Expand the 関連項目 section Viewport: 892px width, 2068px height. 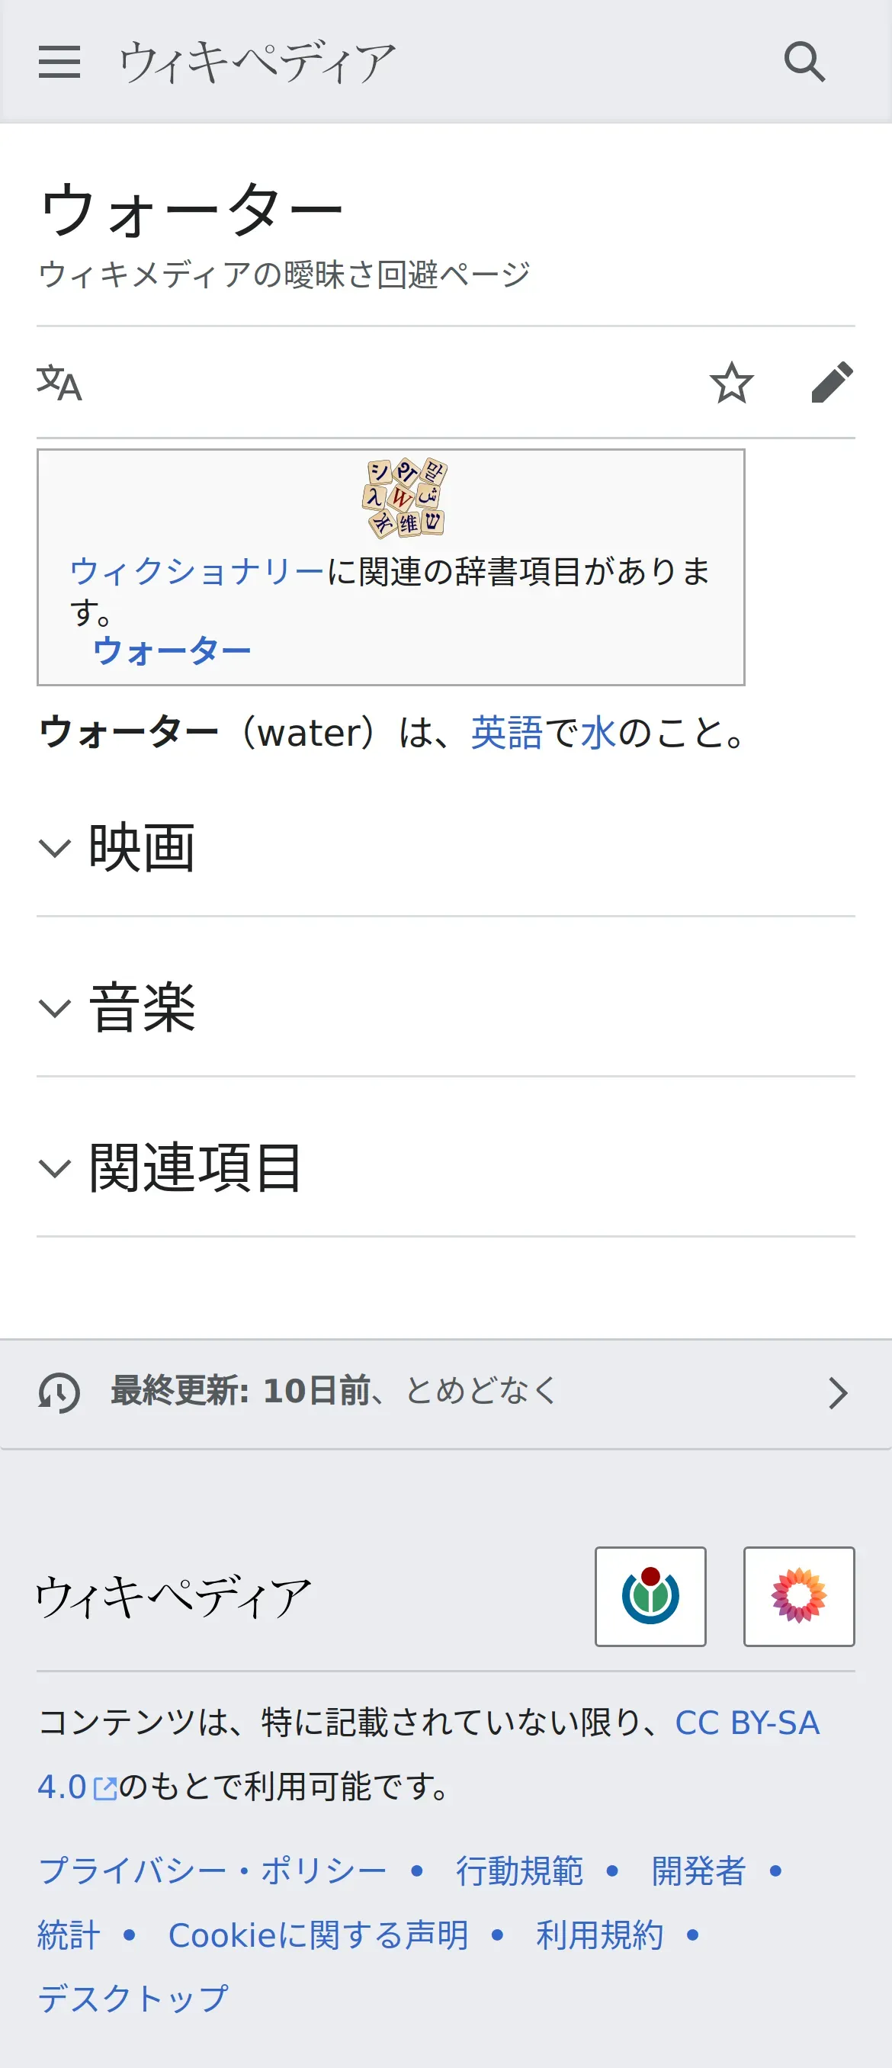pos(195,1168)
